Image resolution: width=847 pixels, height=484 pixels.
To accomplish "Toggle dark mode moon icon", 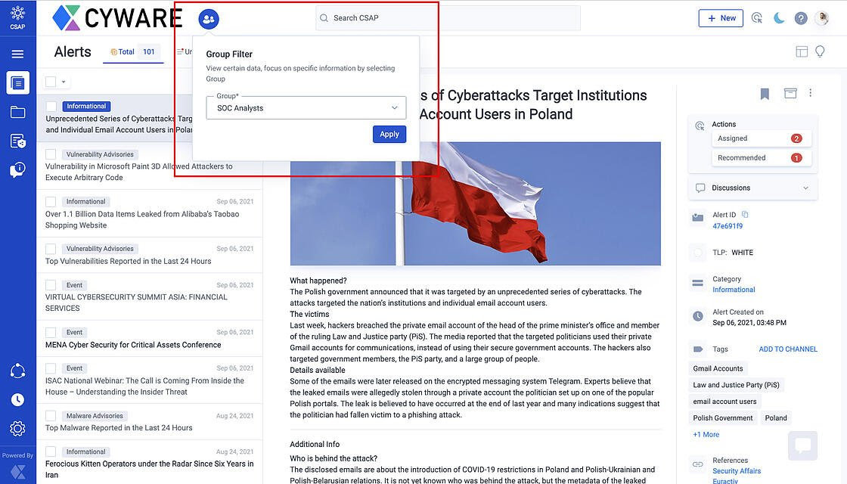I will 779,18.
